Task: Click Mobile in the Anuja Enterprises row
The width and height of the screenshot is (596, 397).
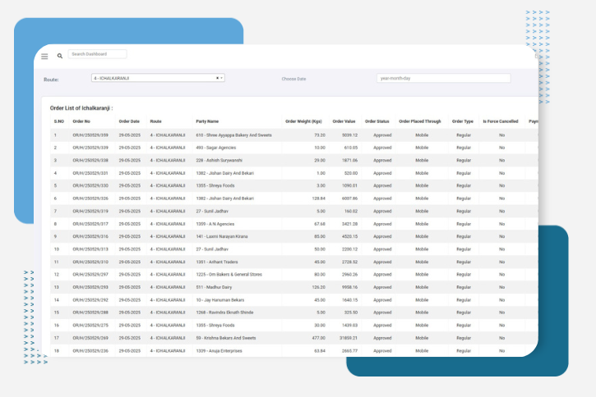Action: (422, 351)
